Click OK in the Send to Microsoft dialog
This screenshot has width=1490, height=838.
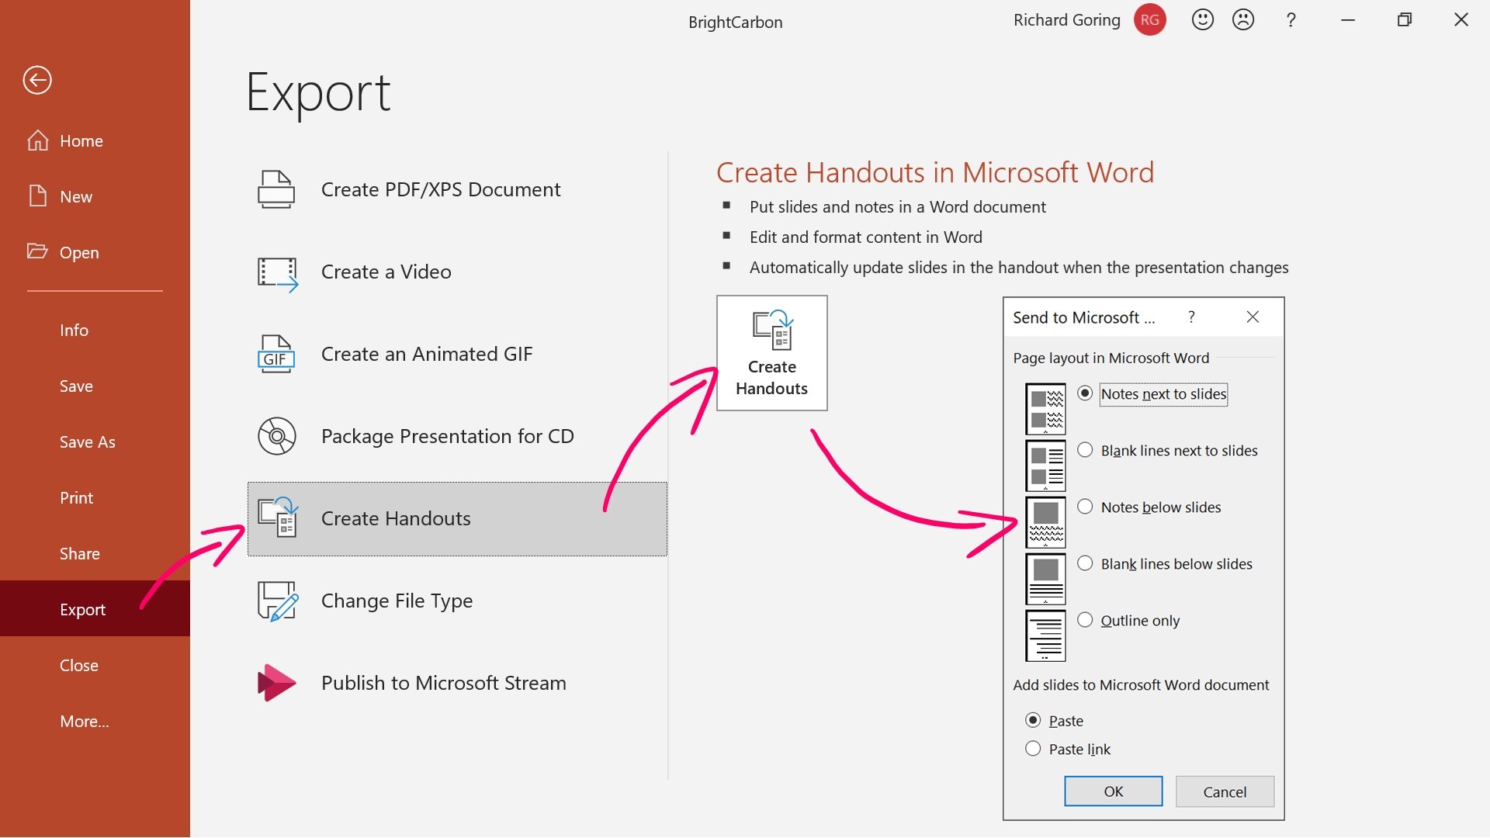(x=1113, y=791)
